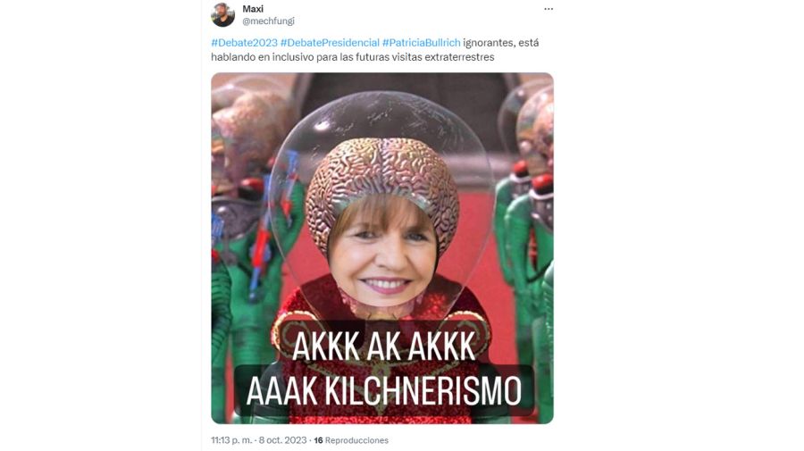Viewport: 804px width, 451px height.
Task: Follow the #Debate2023 hashtag
Action: [x=244, y=43]
